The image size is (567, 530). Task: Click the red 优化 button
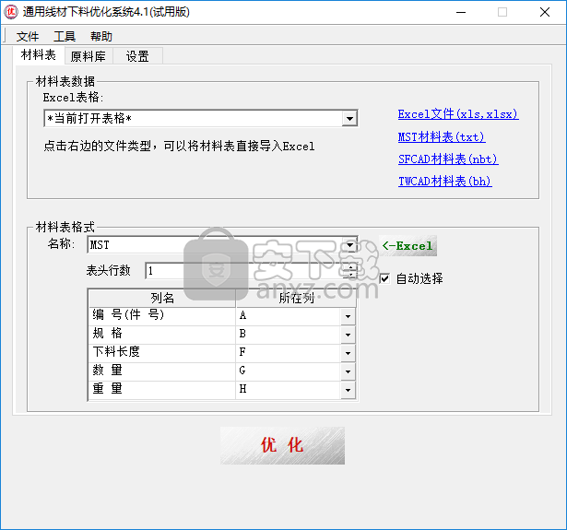[282, 445]
